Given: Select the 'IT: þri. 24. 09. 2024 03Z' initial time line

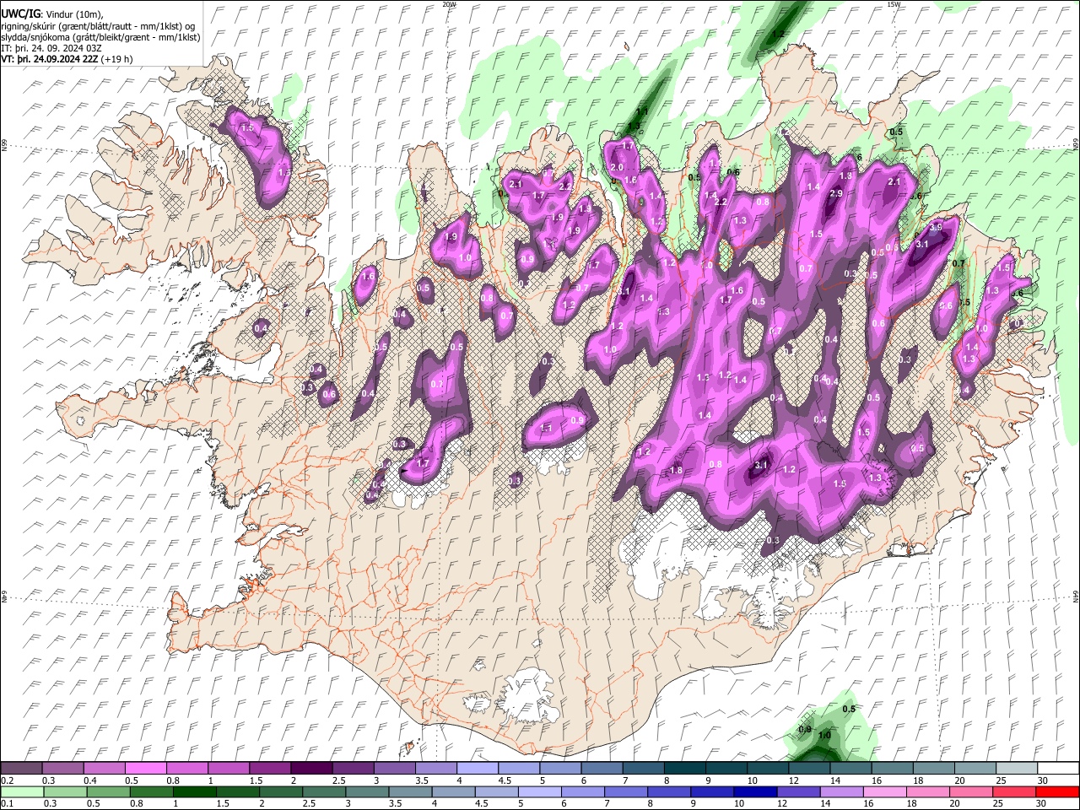Looking at the screenshot, I should pos(51,48).
